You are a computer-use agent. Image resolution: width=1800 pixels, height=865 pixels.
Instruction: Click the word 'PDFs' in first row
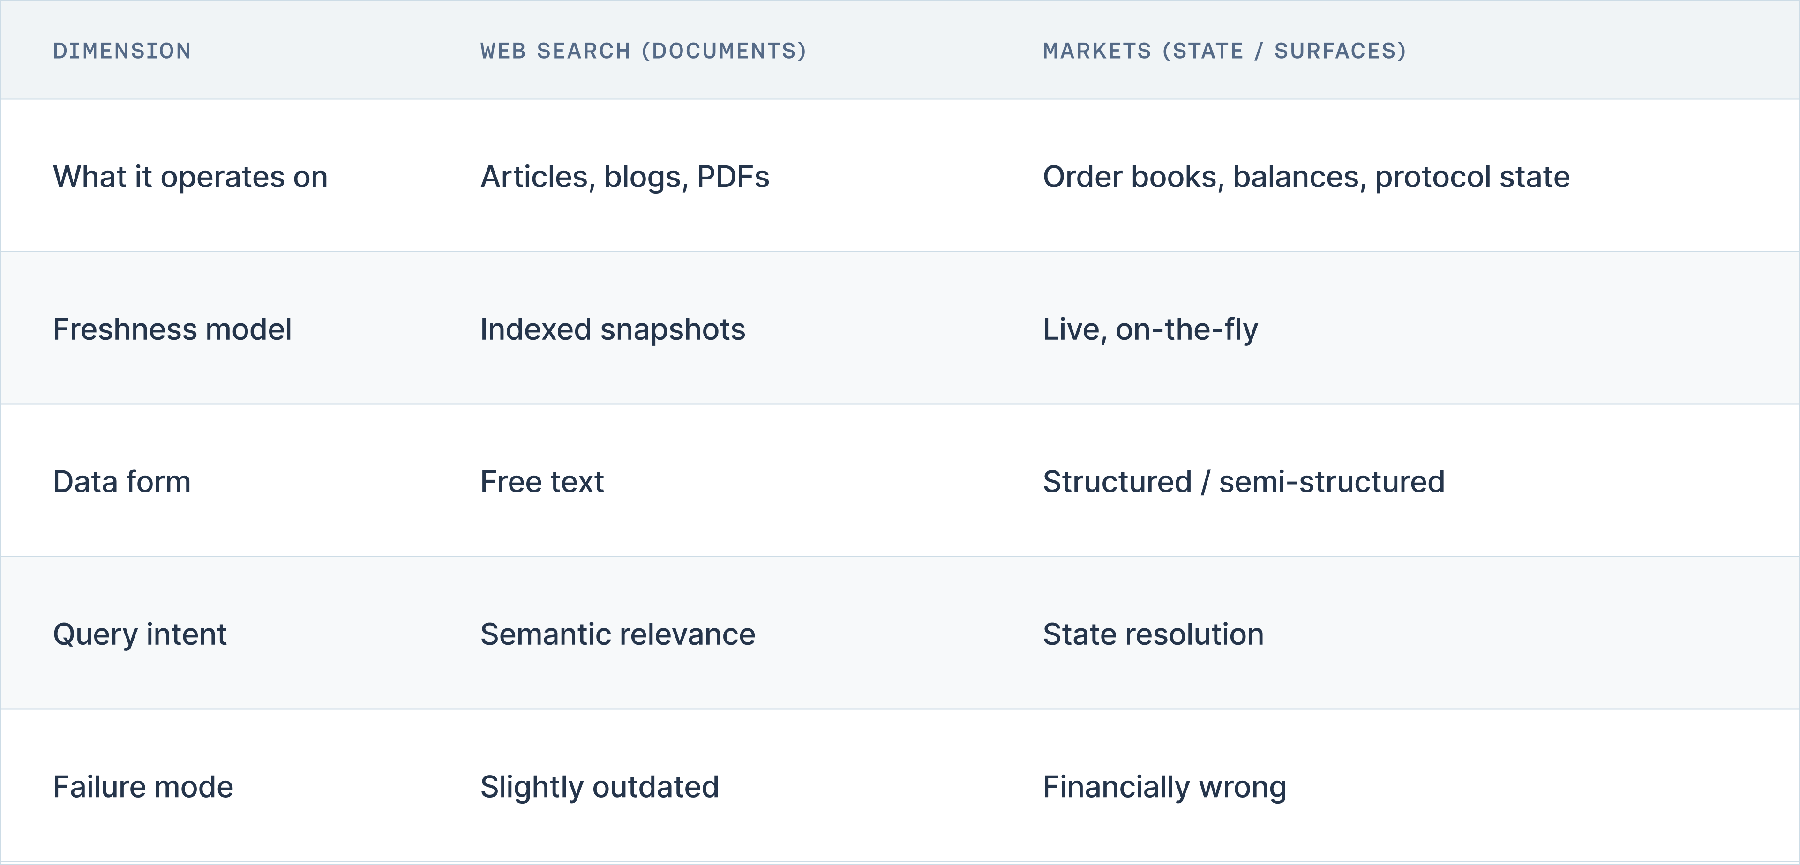pyautogui.click(x=732, y=177)
